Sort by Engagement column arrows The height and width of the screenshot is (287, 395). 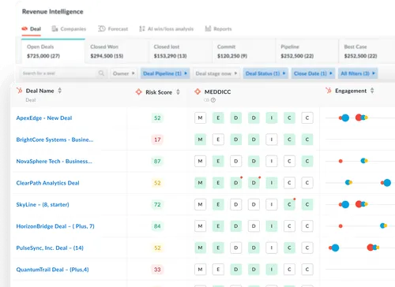(x=372, y=91)
